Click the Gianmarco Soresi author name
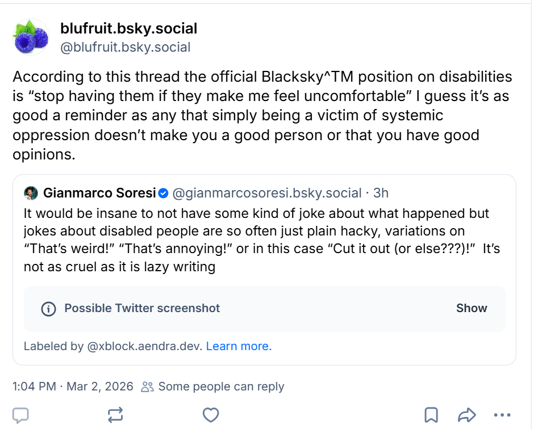The height and width of the screenshot is (429, 538). (x=99, y=194)
